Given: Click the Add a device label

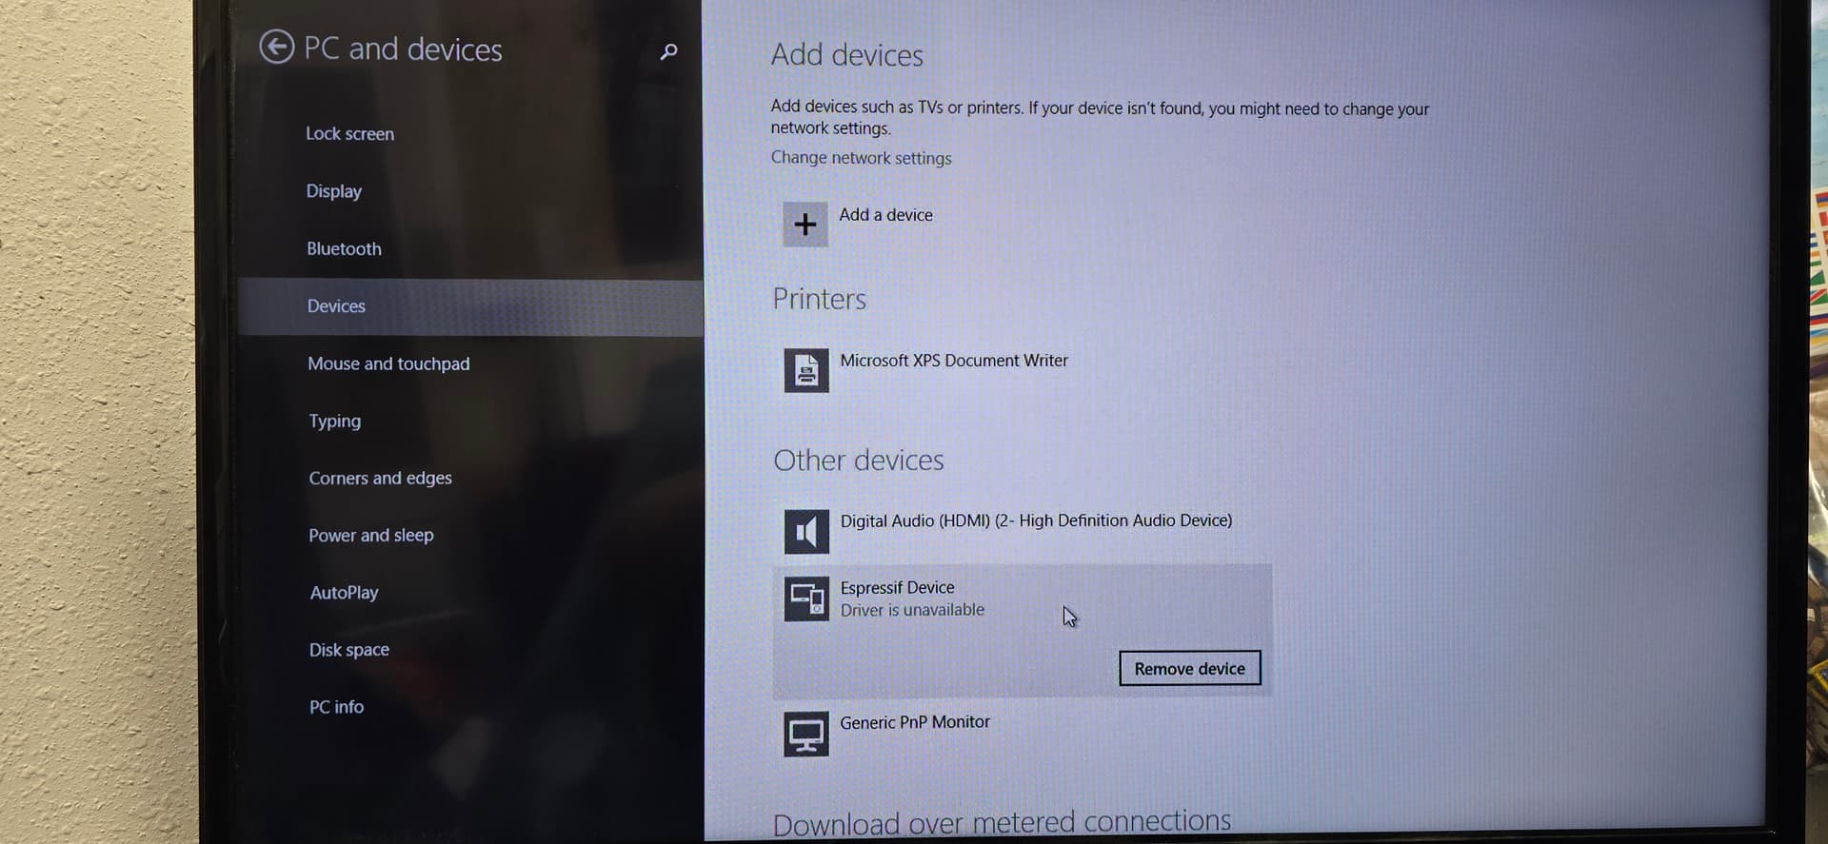Looking at the screenshot, I should 885,215.
